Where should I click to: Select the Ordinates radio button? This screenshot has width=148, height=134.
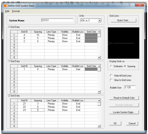(111, 66)
